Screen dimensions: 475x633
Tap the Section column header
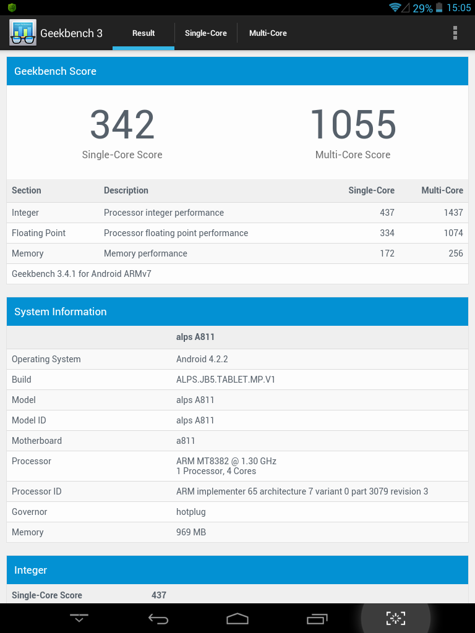coord(26,190)
